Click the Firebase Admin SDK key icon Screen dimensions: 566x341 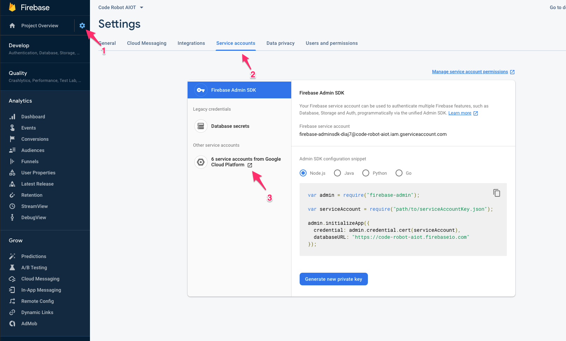click(201, 90)
